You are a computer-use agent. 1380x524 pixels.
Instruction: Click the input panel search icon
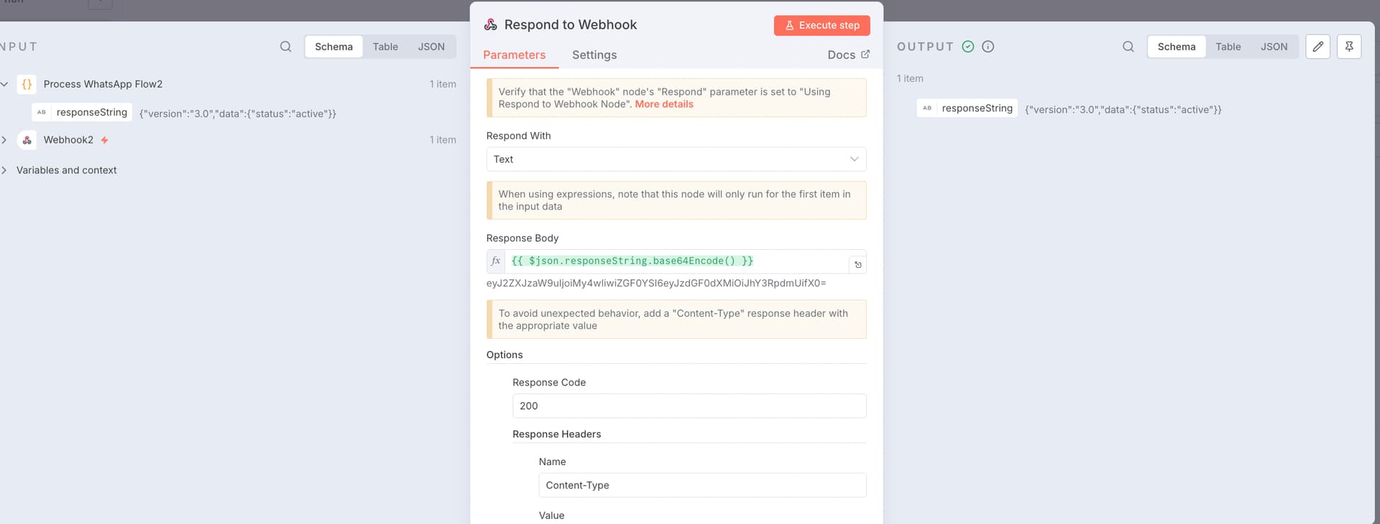click(x=285, y=47)
